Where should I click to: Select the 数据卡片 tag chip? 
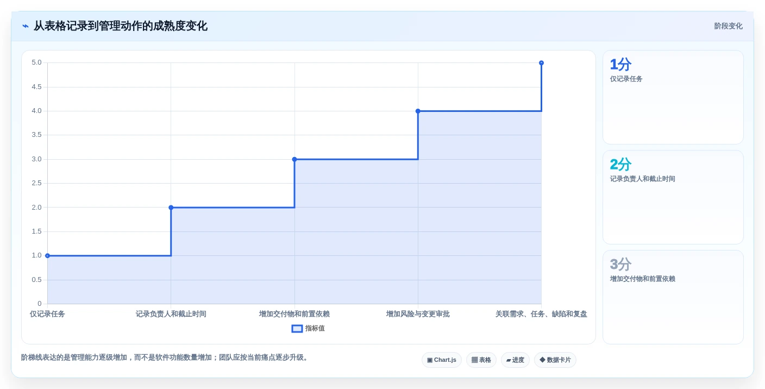click(555, 360)
